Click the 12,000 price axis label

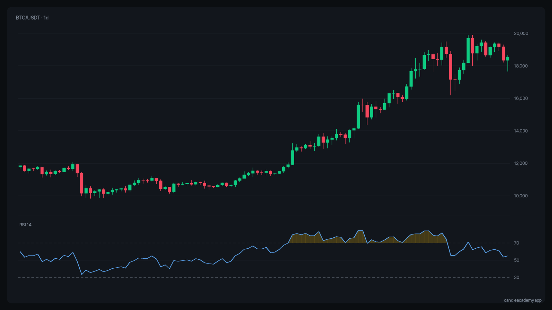pyautogui.click(x=521, y=163)
